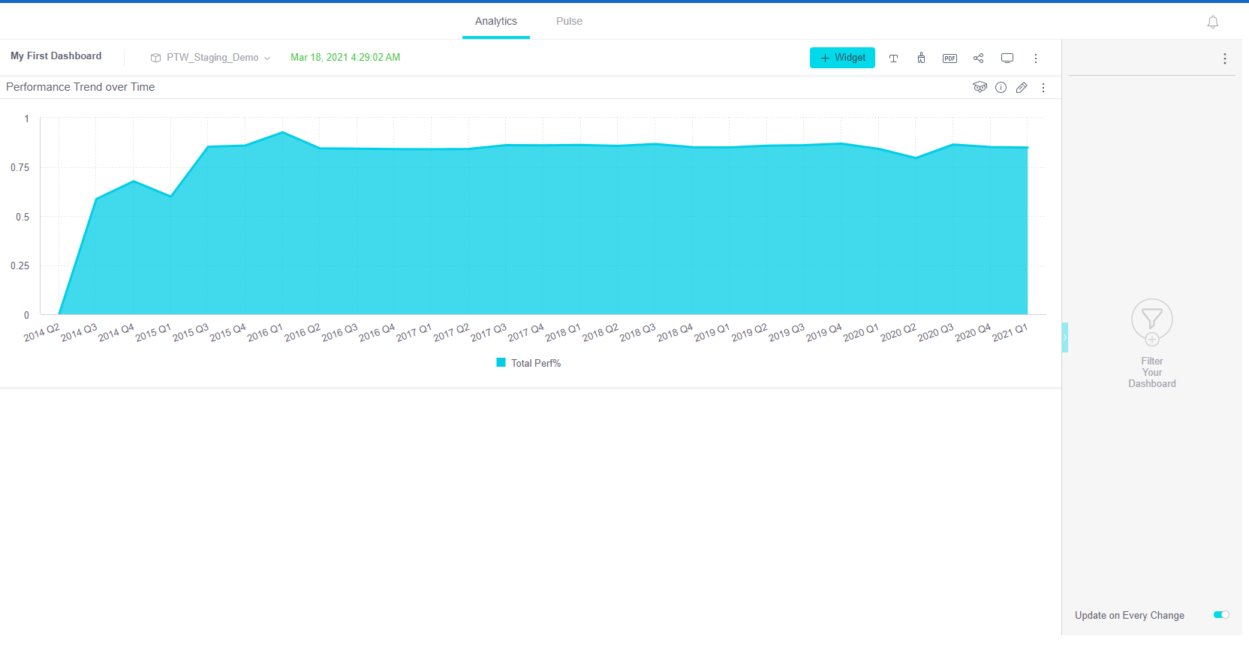Click the owl analysis icon on widget
Viewport: 1249px width, 657px height.
pyautogui.click(x=980, y=88)
